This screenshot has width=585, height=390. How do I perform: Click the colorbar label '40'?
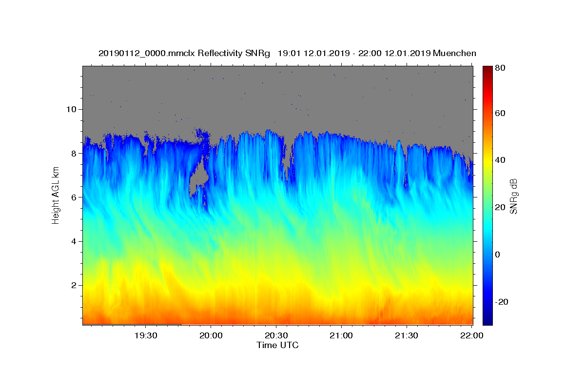501,160
